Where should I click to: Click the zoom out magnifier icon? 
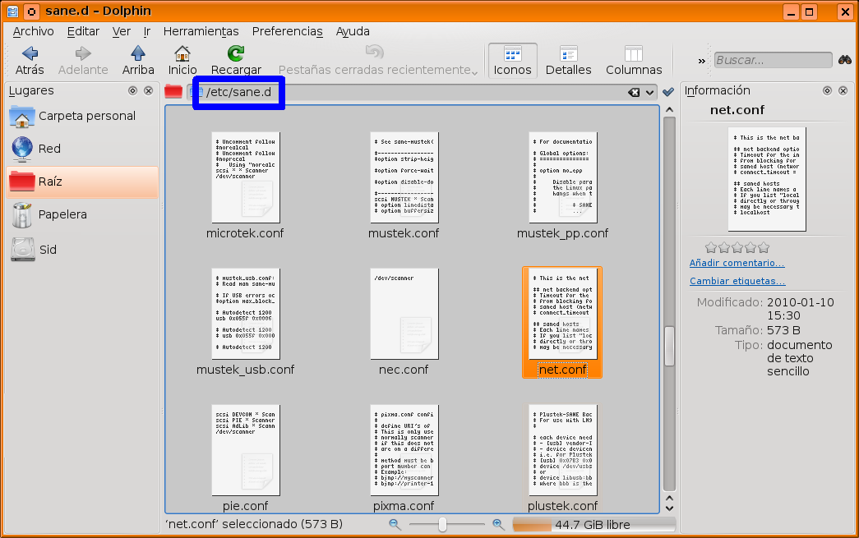[x=395, y=524]
